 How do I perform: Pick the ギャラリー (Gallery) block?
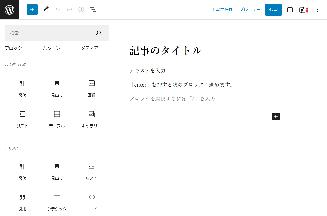[91, 114]
